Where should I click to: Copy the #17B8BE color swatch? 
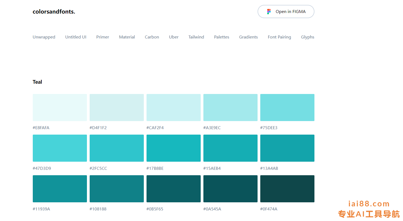click(x=174, y=148)
